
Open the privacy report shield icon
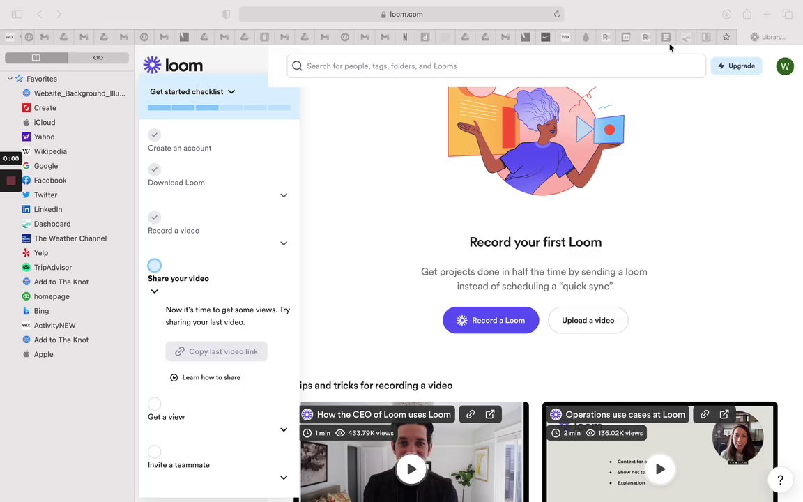pyautogui.click(x=227, y=15)
